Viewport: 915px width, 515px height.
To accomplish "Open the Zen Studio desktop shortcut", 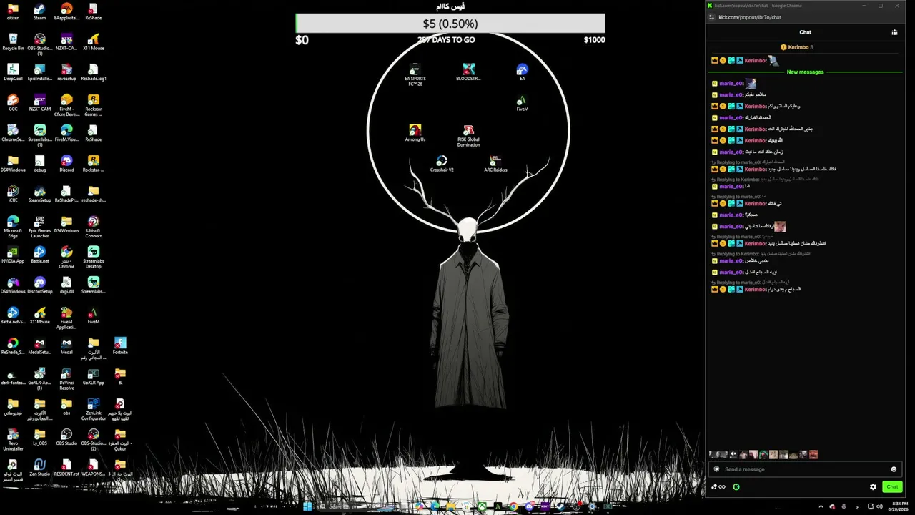I will [x=40, y=468].
